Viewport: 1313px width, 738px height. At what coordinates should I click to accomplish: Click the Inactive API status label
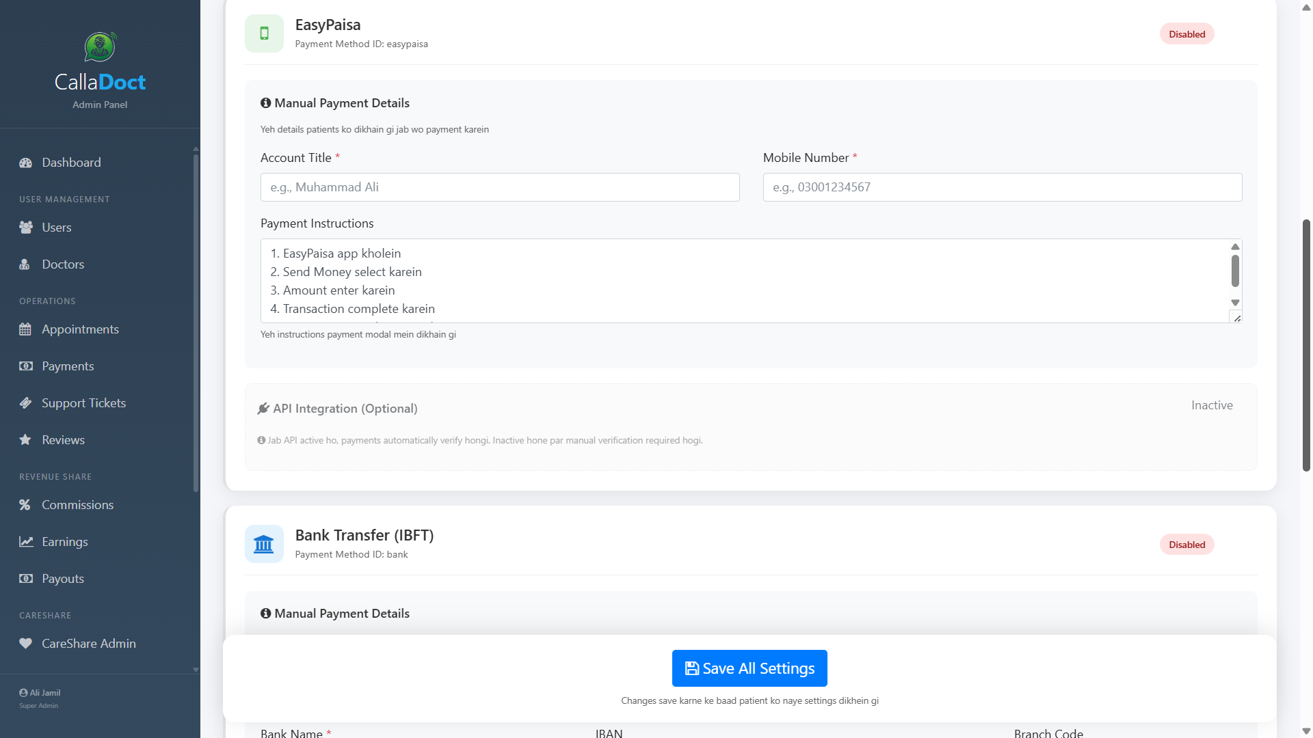pyautogui.click(x=1212, y=405)
